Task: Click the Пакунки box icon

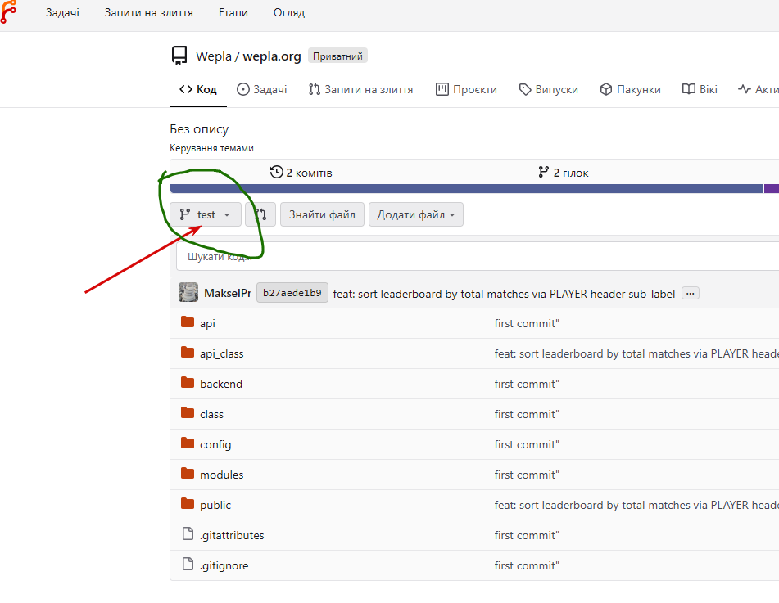Action: [x=606, y=89]
